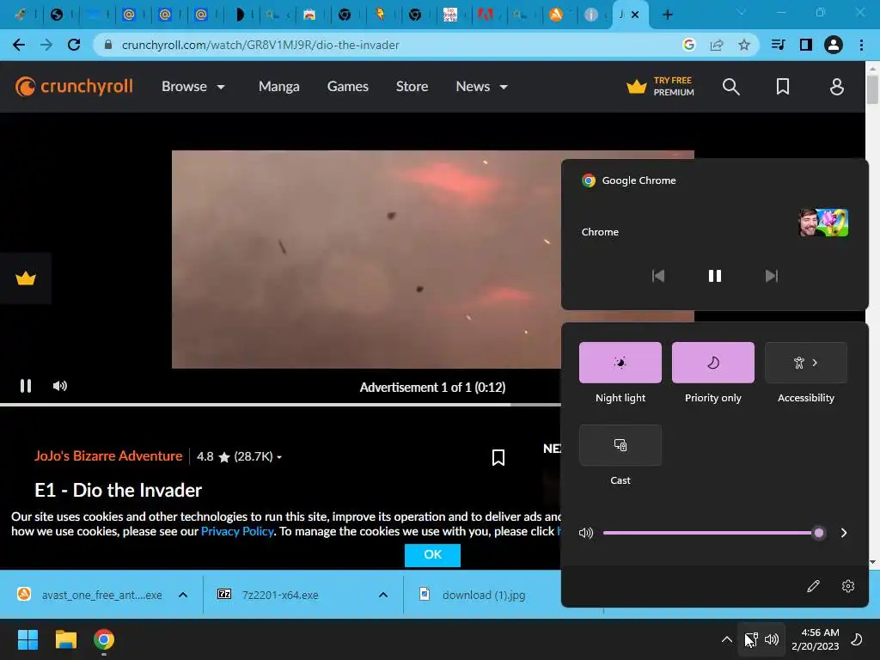Expand the Browse dropdown
This screenshot has height=660, width=880.
[193, 87]
